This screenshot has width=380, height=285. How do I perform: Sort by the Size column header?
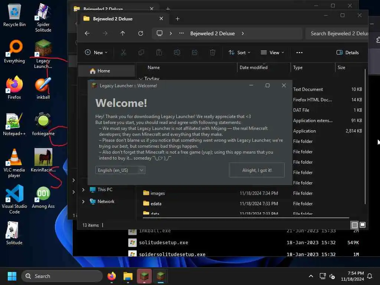pyautogui.click(x=341, y=68)
